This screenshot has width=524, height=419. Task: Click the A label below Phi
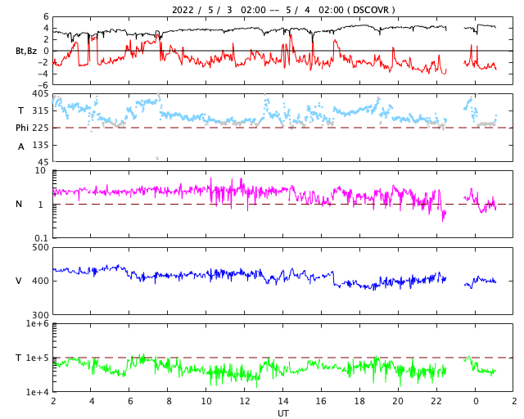[21, 146]
